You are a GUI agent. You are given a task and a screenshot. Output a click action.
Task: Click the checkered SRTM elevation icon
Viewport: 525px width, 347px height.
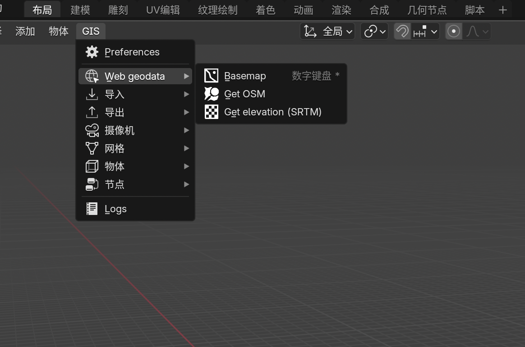pyautogui.click(x=211, y=112)
